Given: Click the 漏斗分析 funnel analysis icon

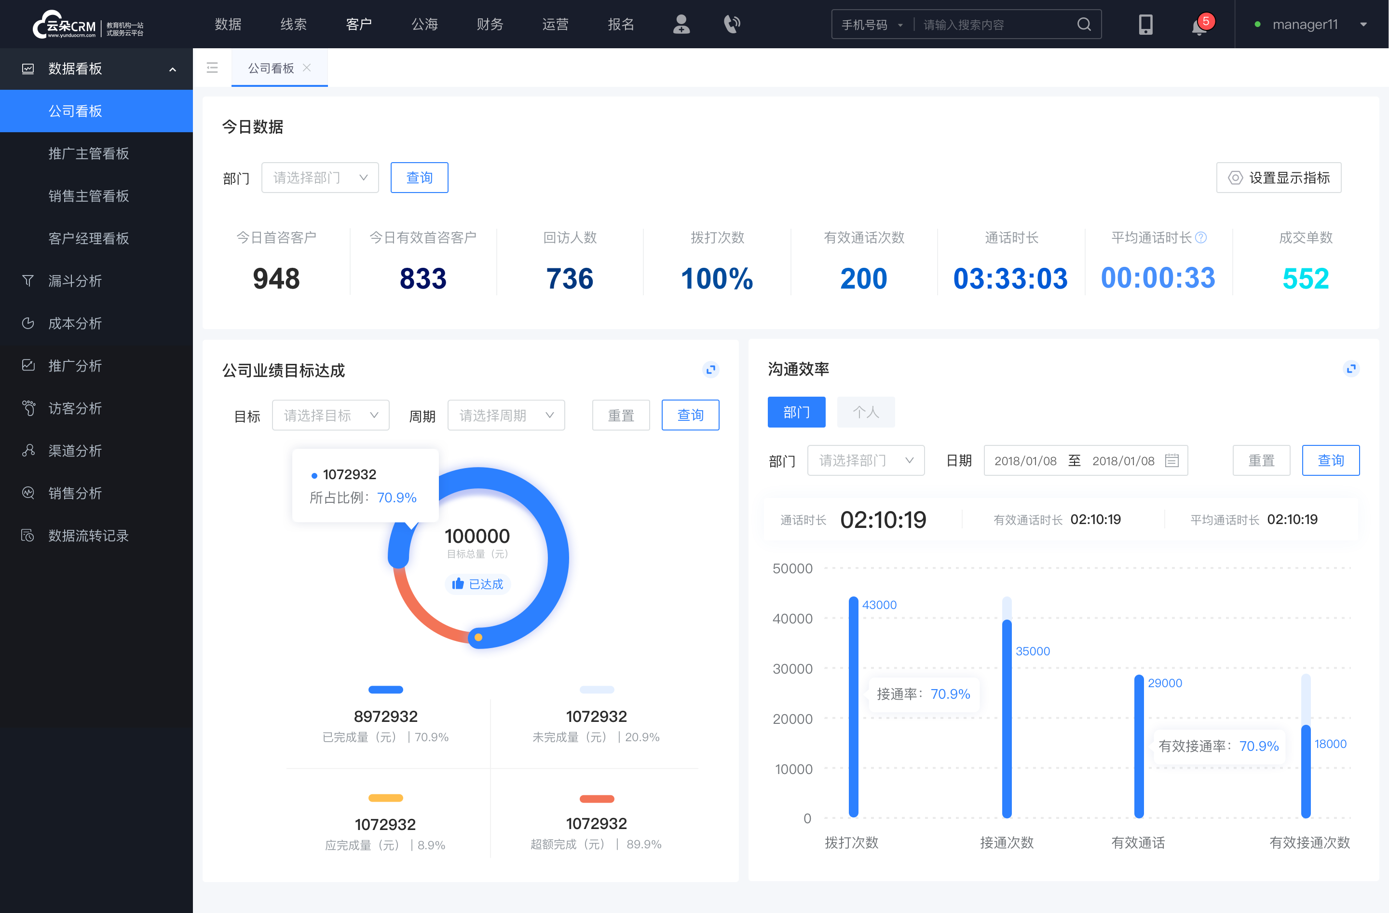Looking at the screenshot, I should 27,280.
